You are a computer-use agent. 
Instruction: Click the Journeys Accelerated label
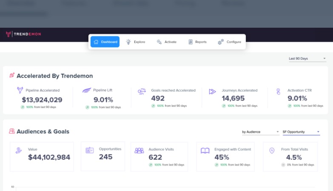[x=239, y=90]
